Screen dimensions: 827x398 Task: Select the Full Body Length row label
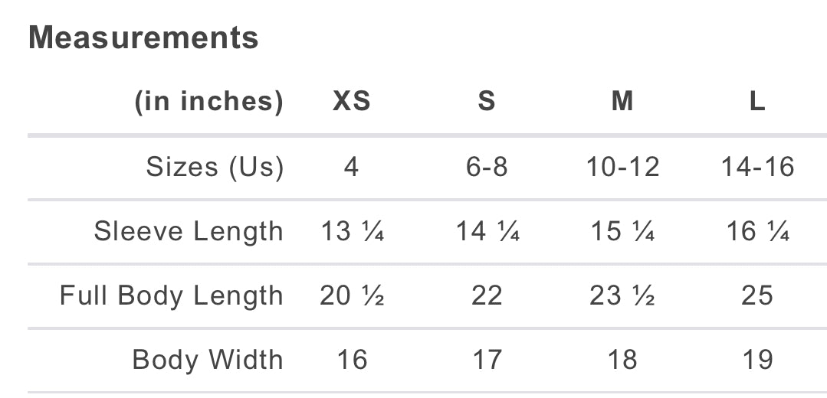(x=172, y=295)
